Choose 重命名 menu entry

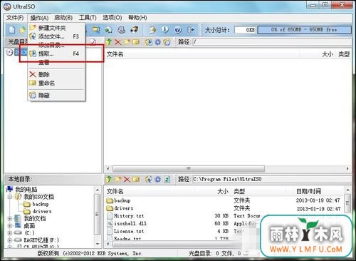56,83
